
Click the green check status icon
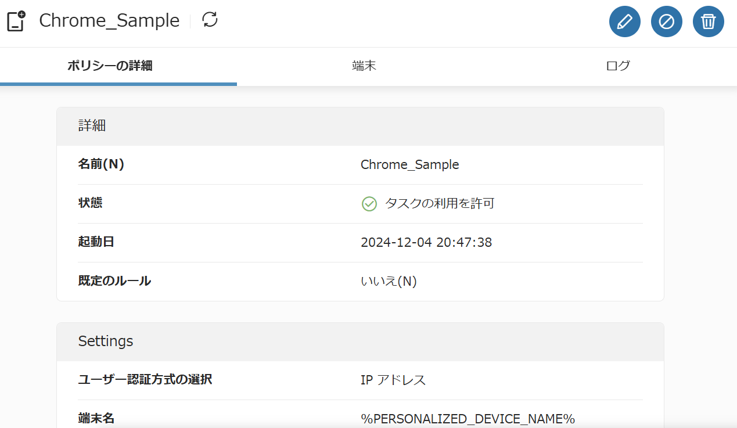[369, 204]
